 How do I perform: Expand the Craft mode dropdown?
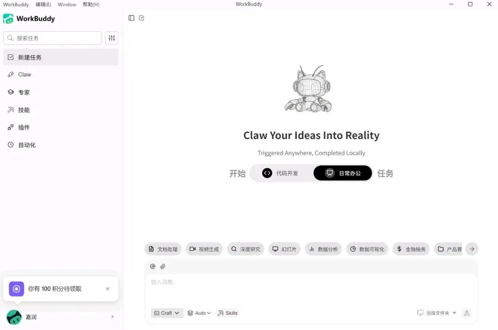click(167, 313)
